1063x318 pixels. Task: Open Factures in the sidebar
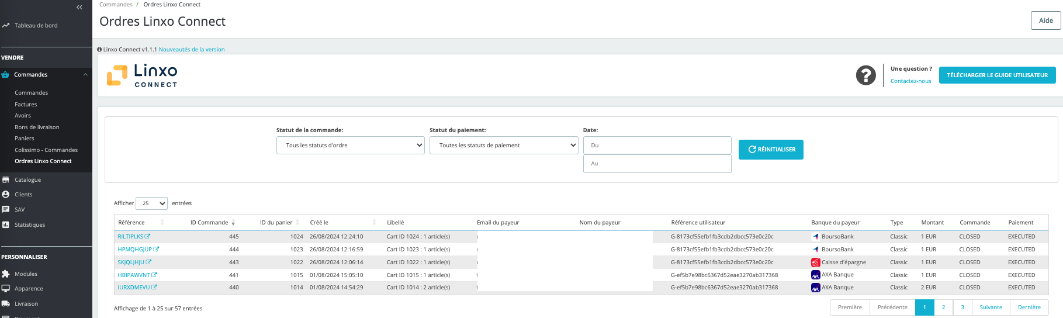[x=26, y=104]
